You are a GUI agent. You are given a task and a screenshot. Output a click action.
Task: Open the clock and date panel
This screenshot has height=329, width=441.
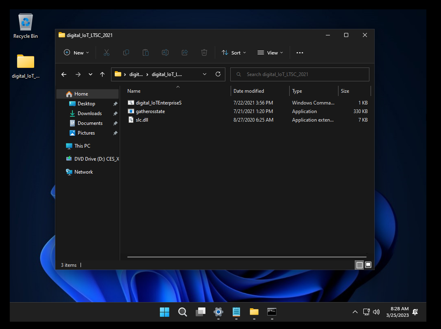click(x=397, y=312)
